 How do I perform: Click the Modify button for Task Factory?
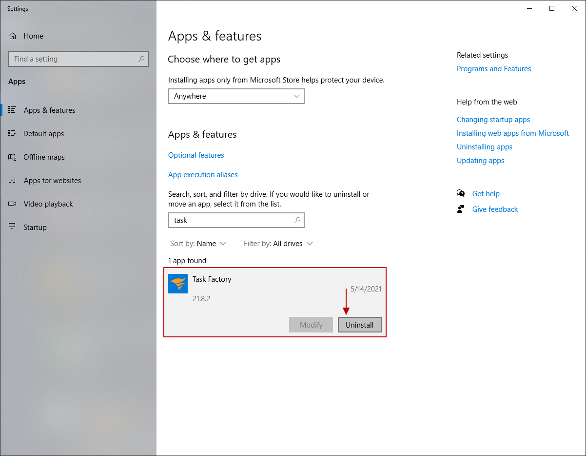(311, 325)
